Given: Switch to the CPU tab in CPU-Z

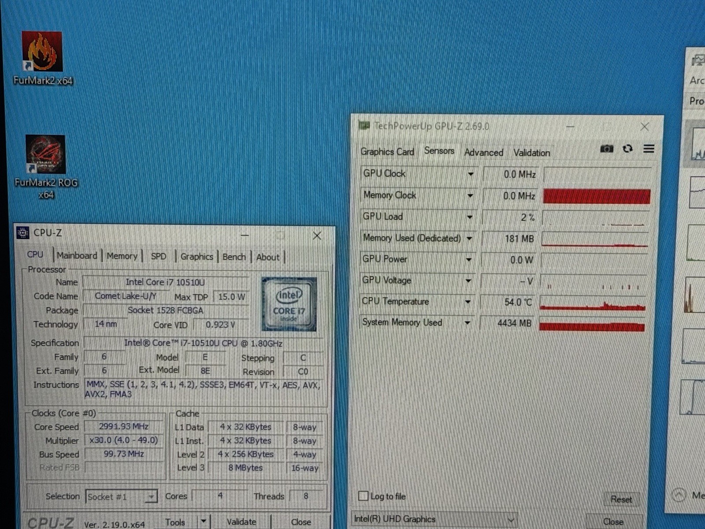Looking at the screenshot, I should click(35, 254).
